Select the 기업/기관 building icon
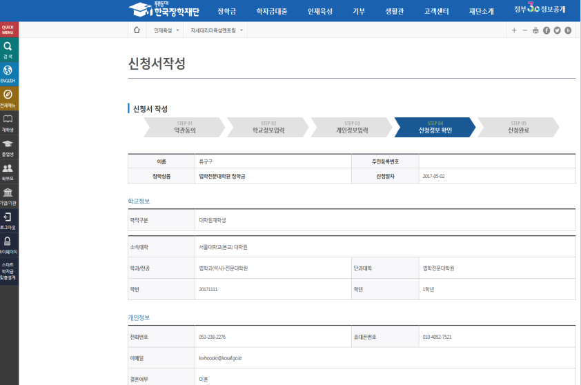This screenshot has height=385, width=581. tap(8, 197)
